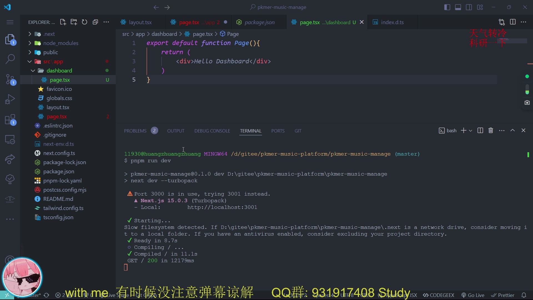Screen dimensions: 533x300
Task: Click the dashboard breadcrumb segment
Action: (x=164, y=34)
